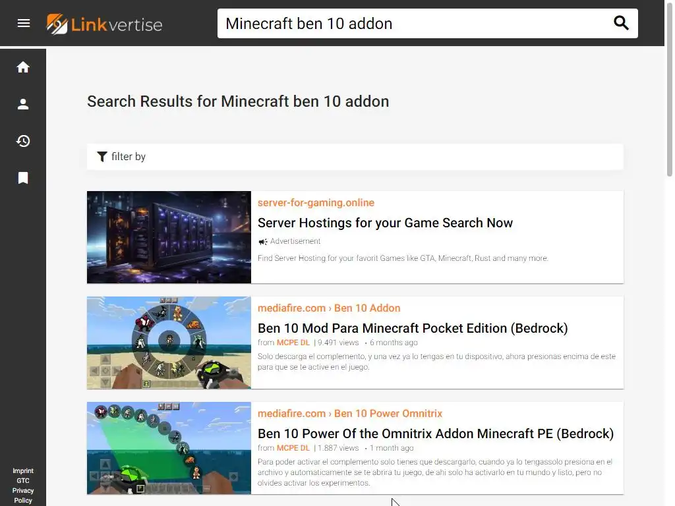The height and width of the screenshot is (506, 675).
Task: Click the filter funnel icon
Action: [x=102, y=157]
